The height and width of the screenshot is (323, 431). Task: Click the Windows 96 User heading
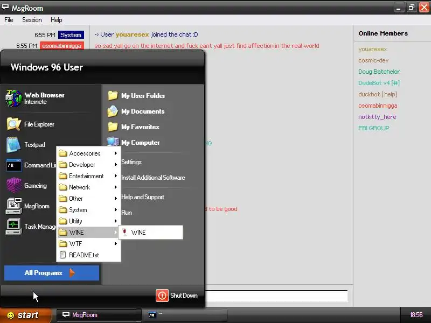[47, 67]
